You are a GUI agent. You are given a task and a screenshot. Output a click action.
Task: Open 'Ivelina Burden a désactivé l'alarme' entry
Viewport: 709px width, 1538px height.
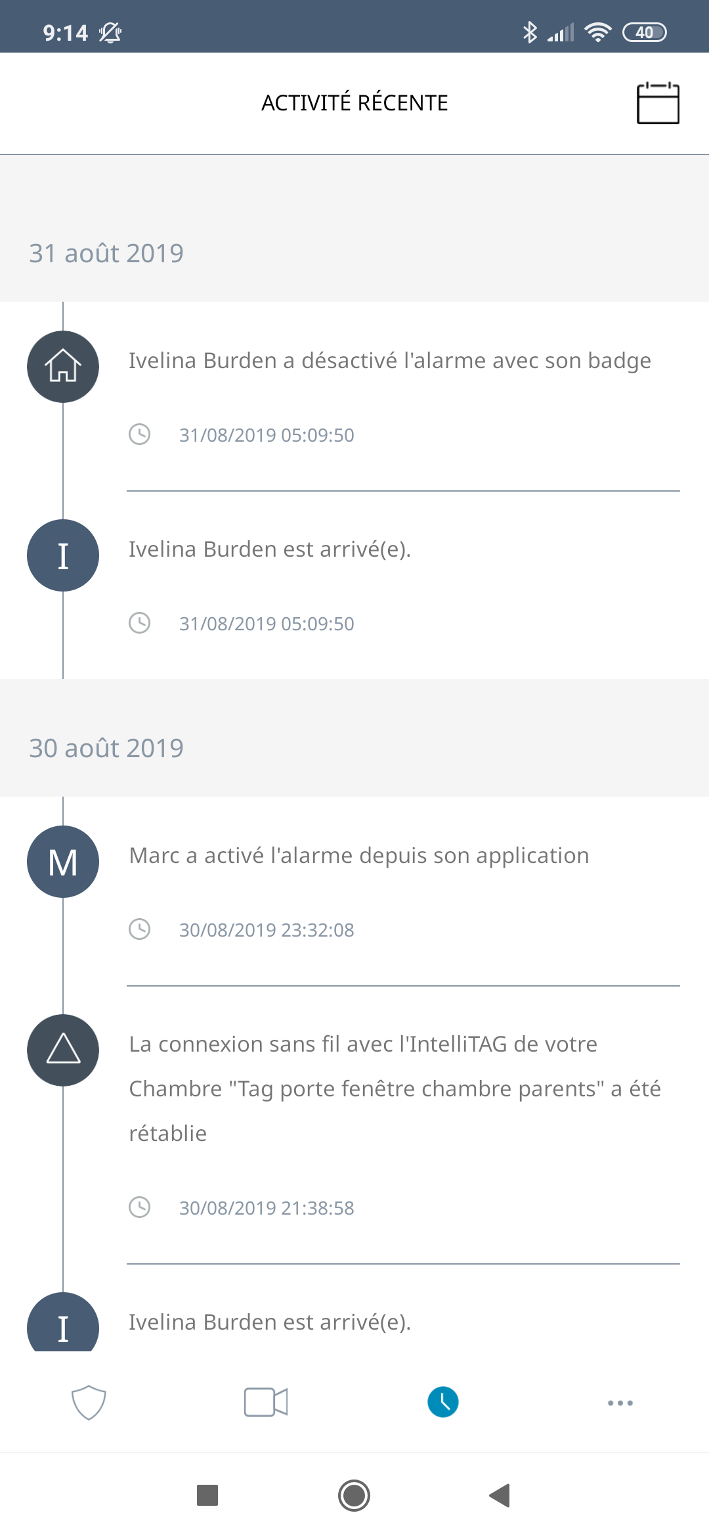[x=390, y=361]
